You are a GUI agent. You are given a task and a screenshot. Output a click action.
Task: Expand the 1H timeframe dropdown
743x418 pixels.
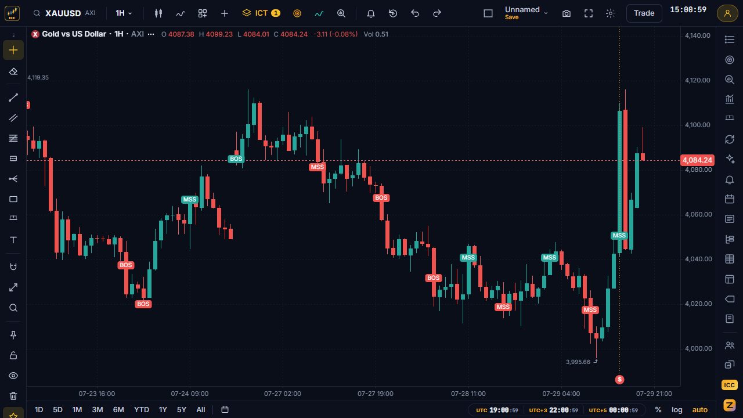pyautogui.click(x=124, y=13)
